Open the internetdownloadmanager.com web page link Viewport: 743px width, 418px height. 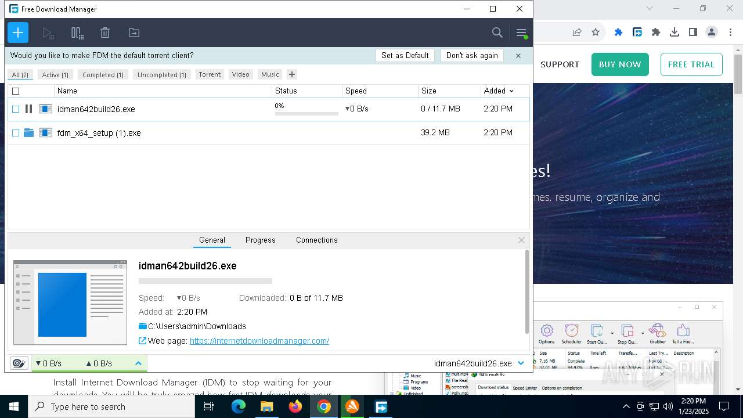tap(259, 341)
